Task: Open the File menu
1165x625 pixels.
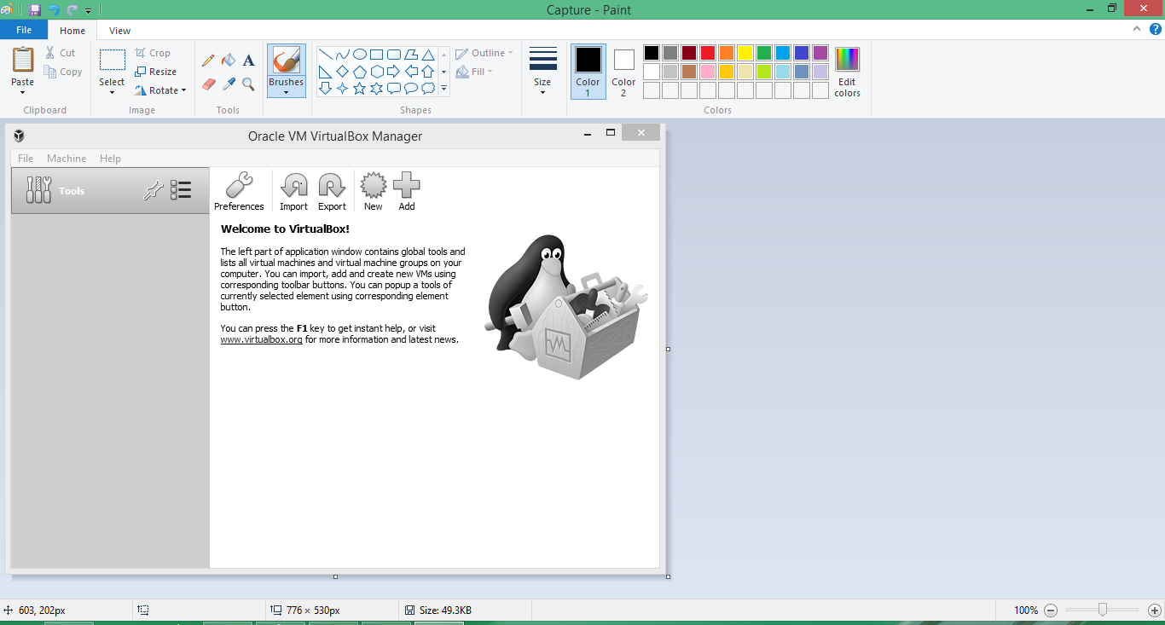Action: (24, 30)
